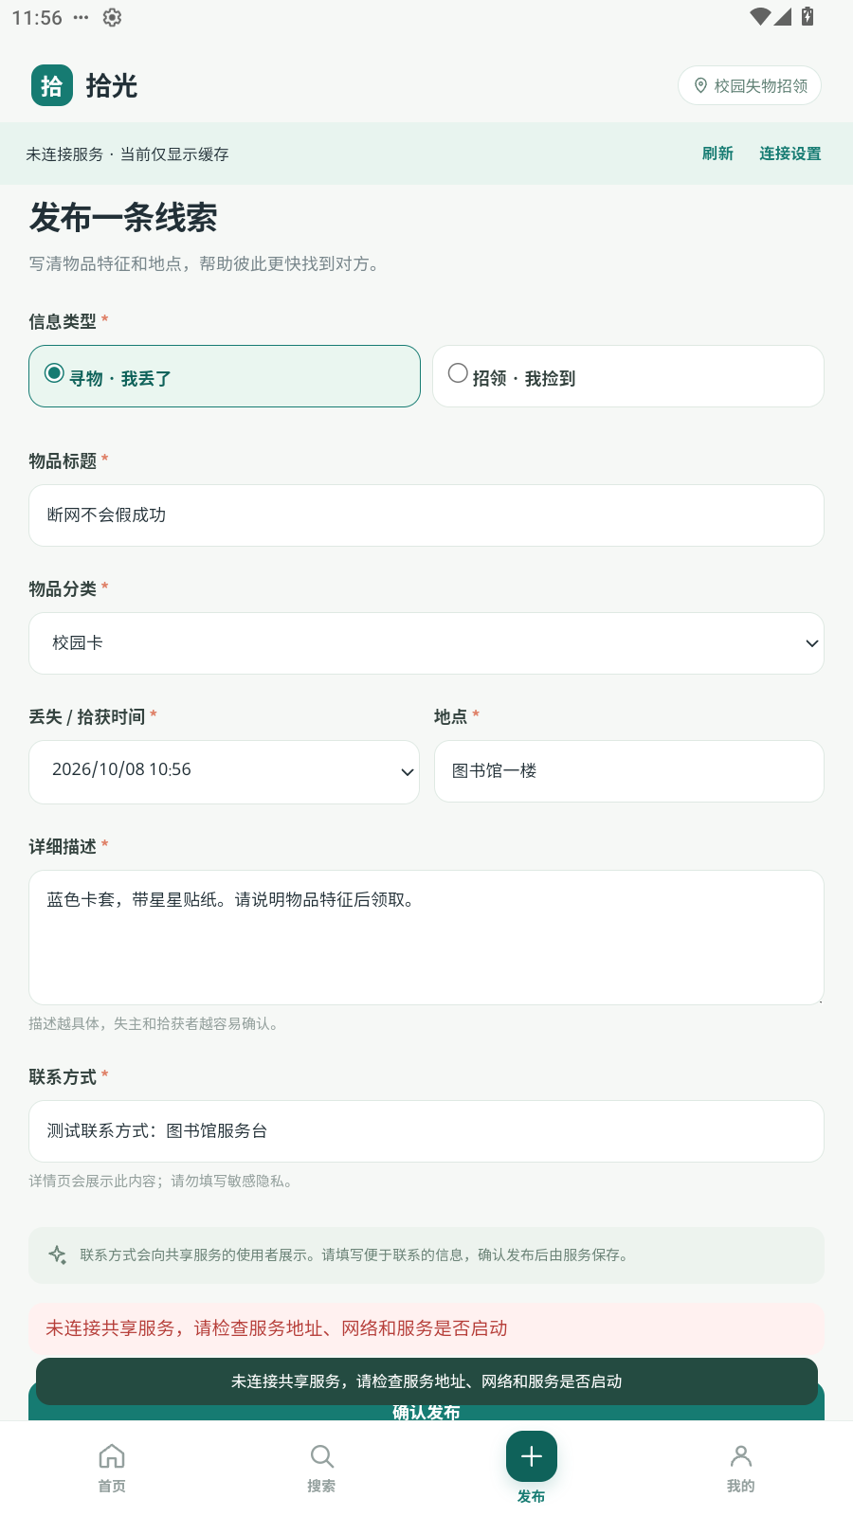The image size is (853, 1516).
Task: Tap the 拾光 app logo icon
Action: click(52, 85)
